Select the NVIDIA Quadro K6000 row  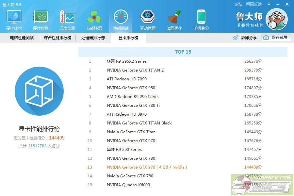click(183, 185)
